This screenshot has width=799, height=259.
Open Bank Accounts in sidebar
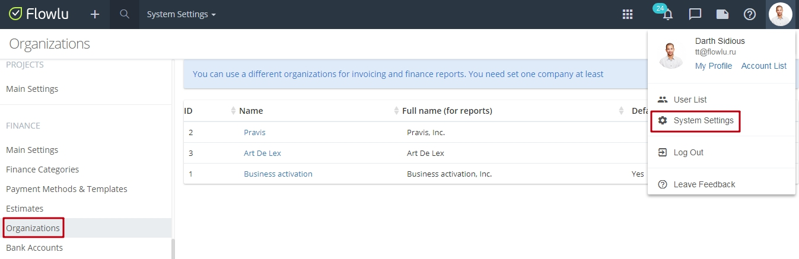pos(34,248)
